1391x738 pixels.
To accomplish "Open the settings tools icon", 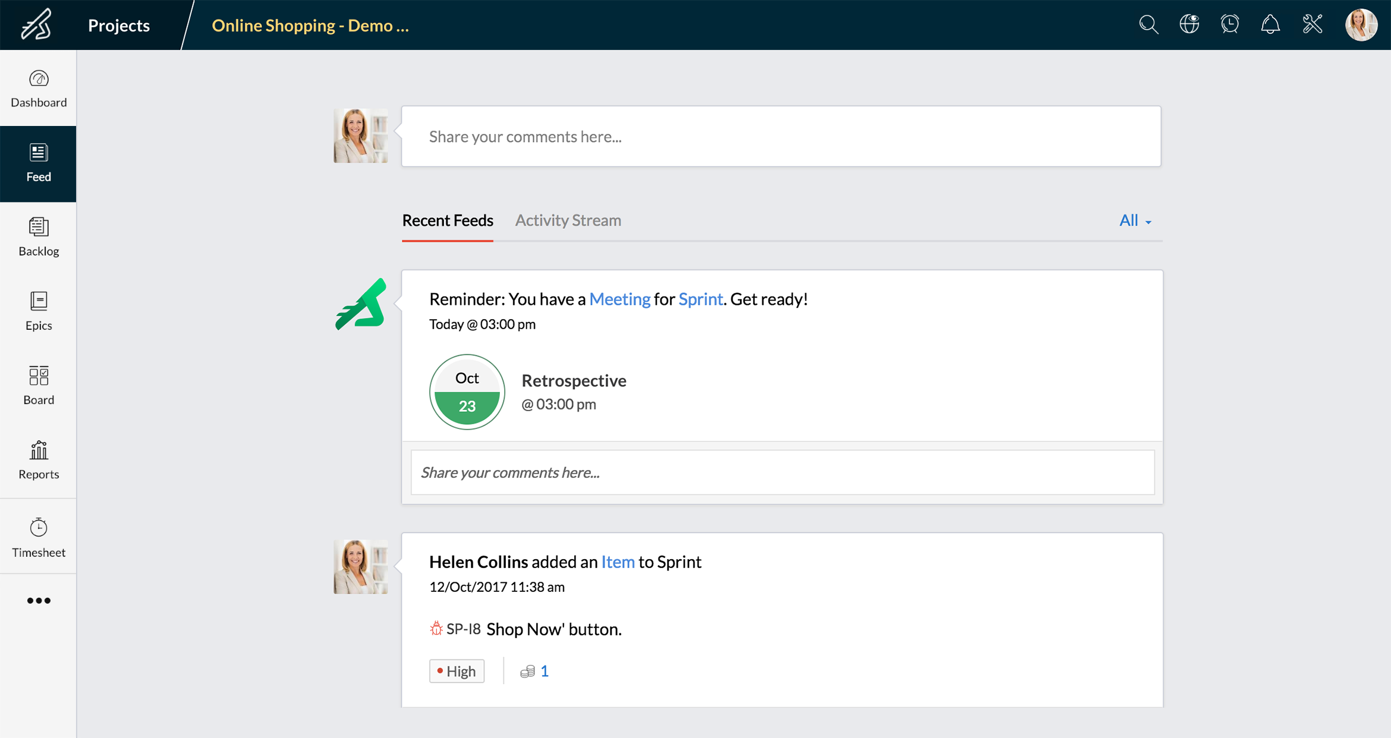I will (x=1313, y=24).
